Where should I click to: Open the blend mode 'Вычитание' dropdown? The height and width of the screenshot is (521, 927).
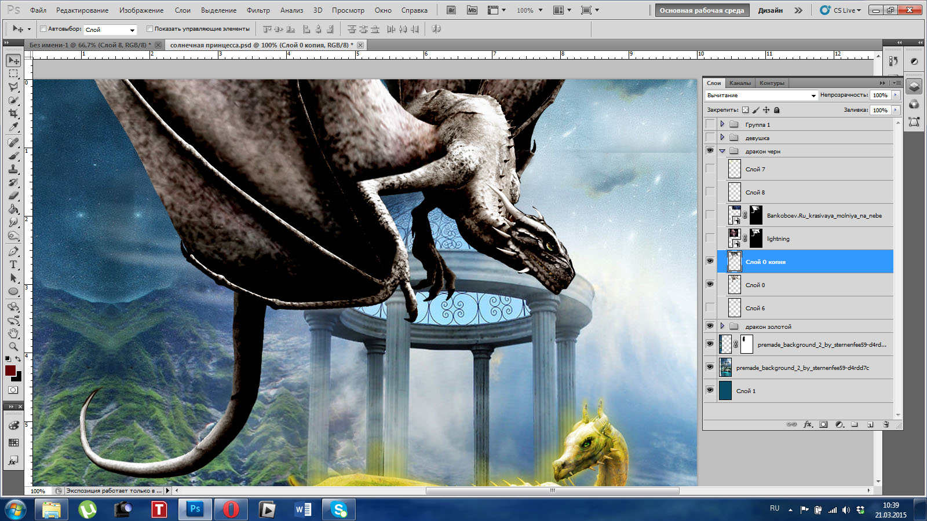761,95
